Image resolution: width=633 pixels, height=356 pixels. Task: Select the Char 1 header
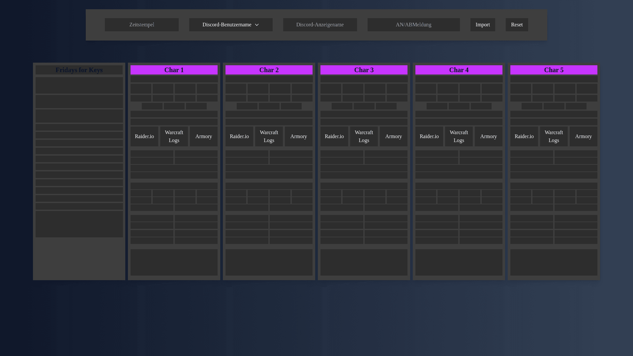click(x=174, y=70)
